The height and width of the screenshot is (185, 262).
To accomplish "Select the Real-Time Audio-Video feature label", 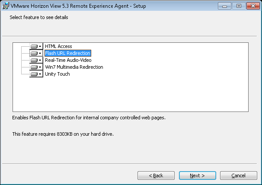I will tap(68, 60).
